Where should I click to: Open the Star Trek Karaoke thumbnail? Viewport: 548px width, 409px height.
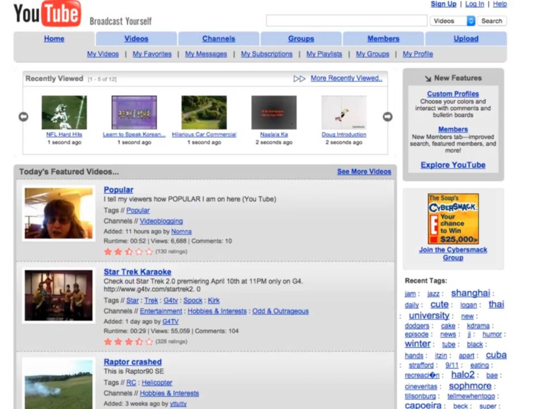click(x=59, y=295)
